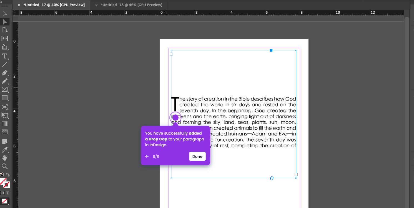Select the Note tool

tap(5, 141)
